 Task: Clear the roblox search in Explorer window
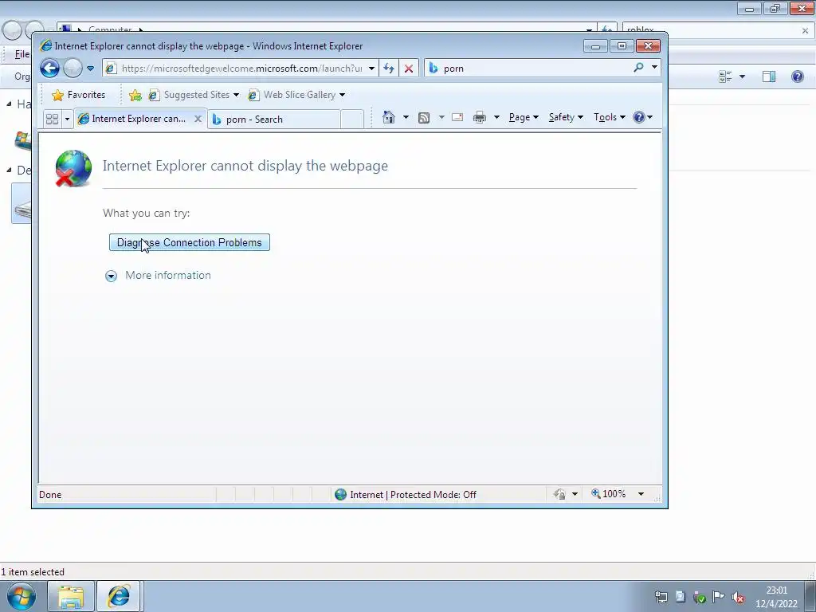805,31
